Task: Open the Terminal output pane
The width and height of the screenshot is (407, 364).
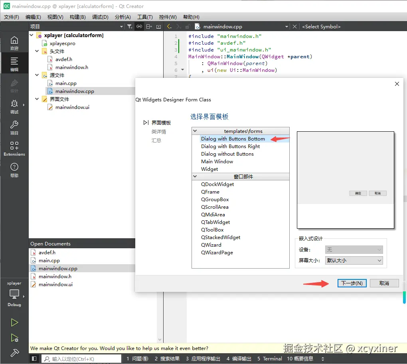Action: [x=269, y=358]
